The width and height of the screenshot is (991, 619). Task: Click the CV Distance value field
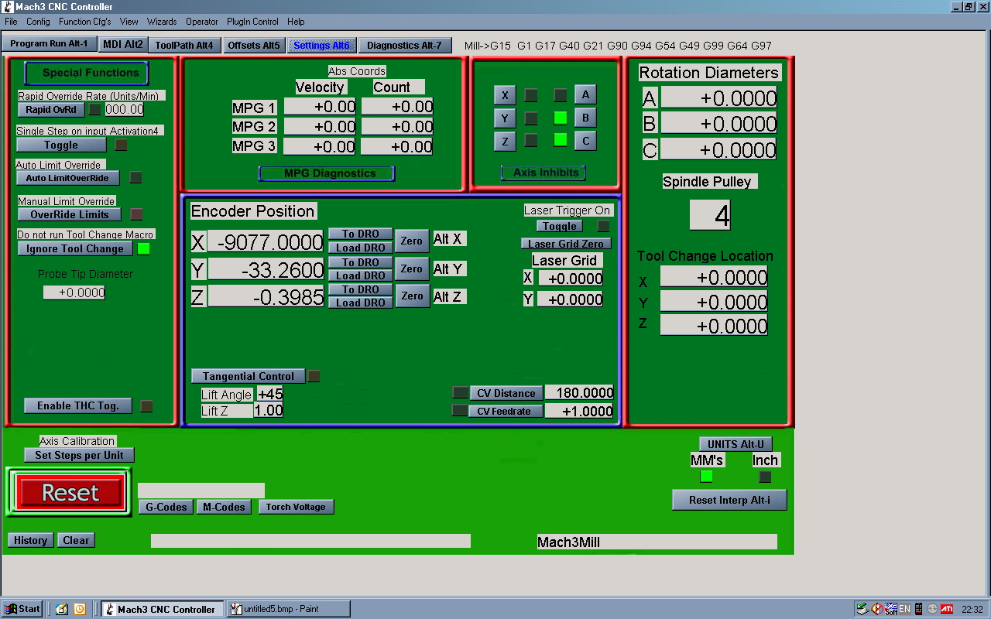pyautogui.click(x=579, y=393)
